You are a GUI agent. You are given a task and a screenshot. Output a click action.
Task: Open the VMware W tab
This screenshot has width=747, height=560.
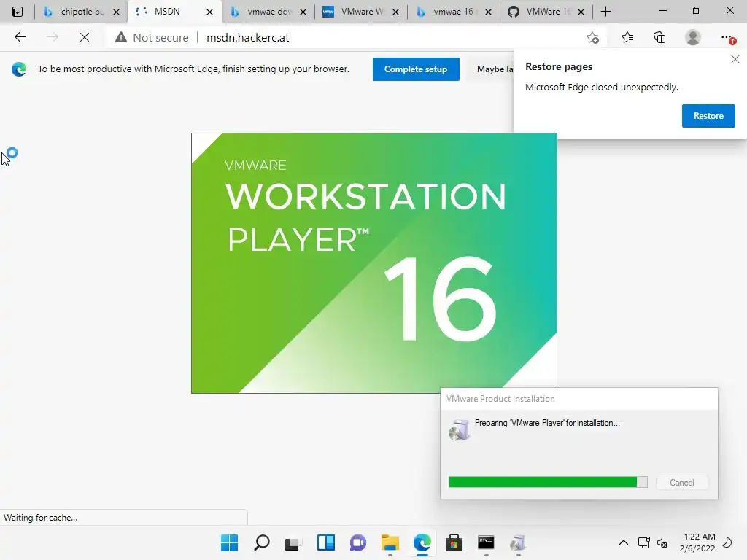[360, 12]
